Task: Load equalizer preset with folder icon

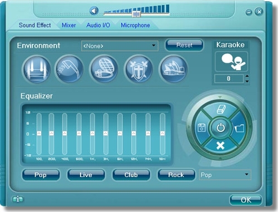Action: (x=240, y=128)
